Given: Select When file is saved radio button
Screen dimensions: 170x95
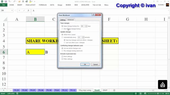Looking at the screenshot, I should pyautogui.click(x=62, y=35).
